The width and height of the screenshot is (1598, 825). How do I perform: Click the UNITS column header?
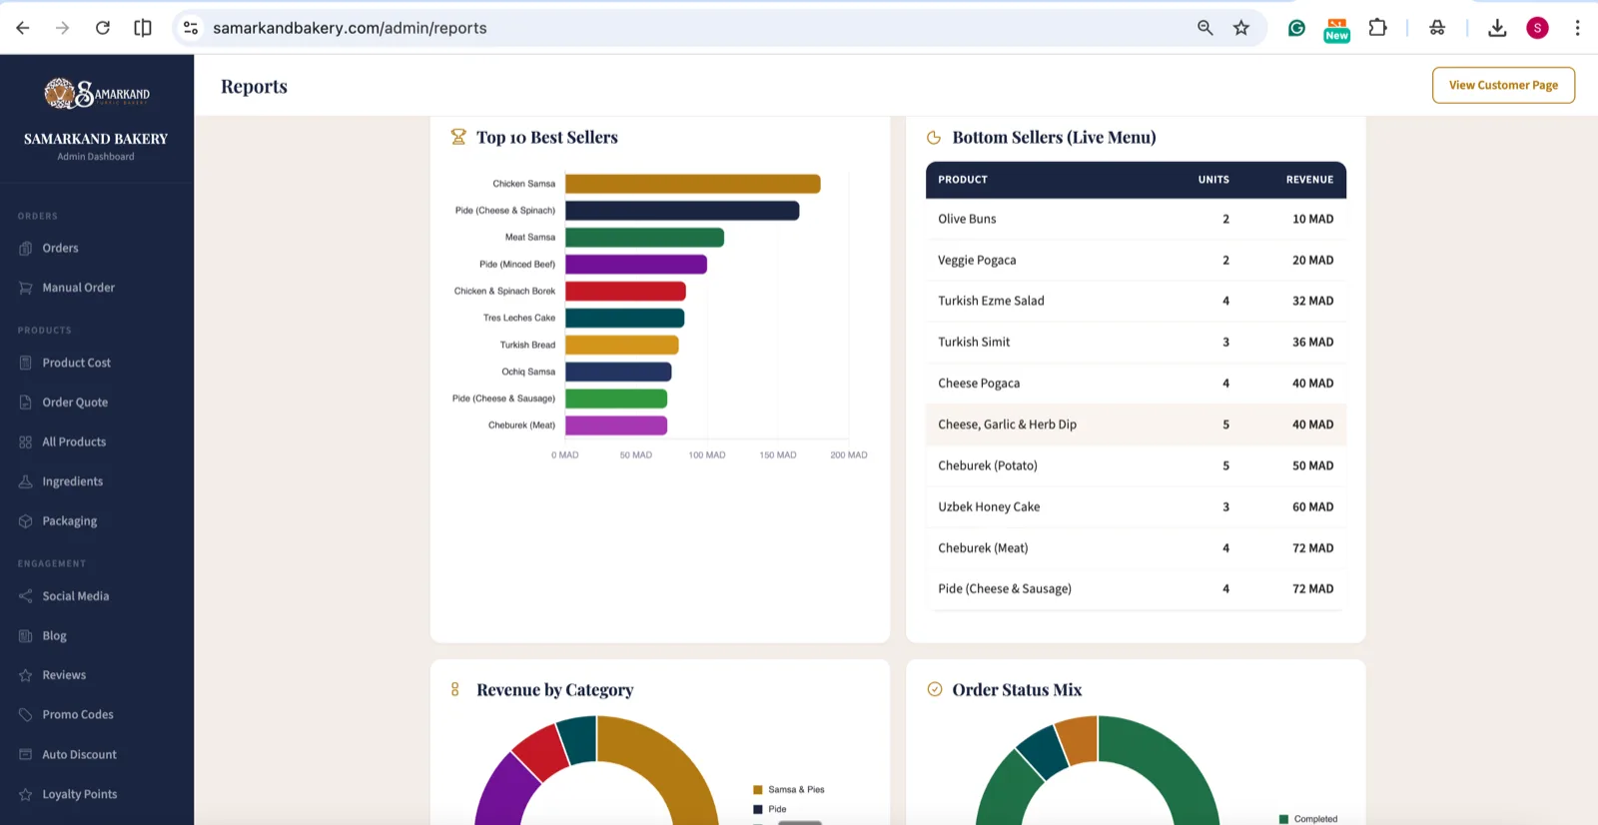point(1213,180)
